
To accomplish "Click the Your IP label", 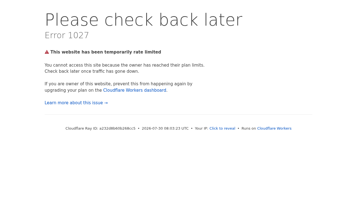I will [201, 129].
